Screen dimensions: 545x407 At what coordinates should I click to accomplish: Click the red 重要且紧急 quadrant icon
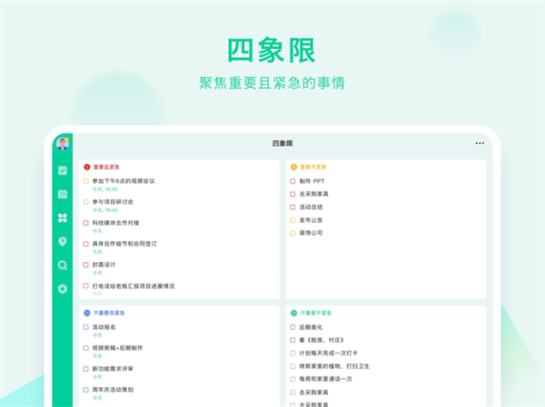point(87,167)
